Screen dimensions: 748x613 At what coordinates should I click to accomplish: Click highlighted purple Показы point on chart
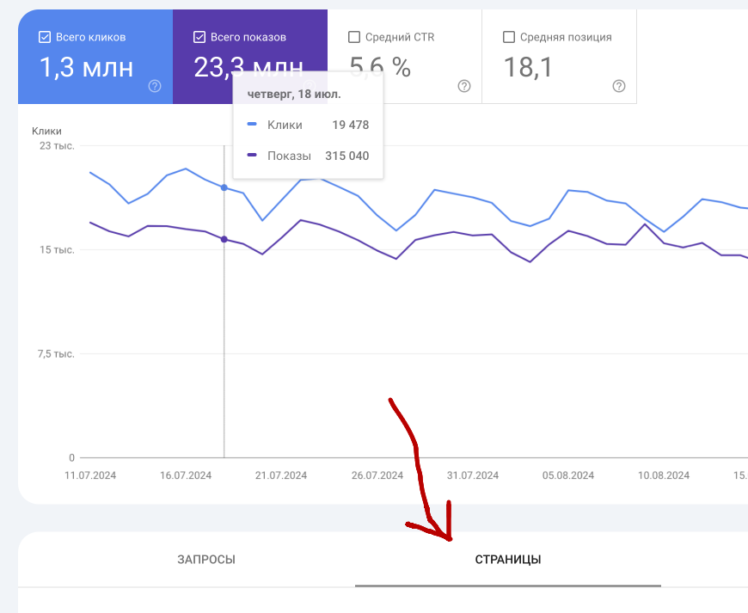point(224,240)
